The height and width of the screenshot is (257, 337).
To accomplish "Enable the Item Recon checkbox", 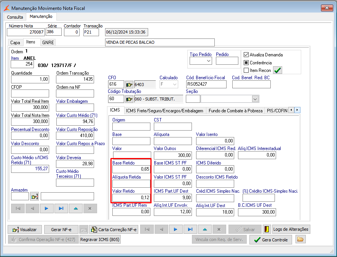I will 246,70.
